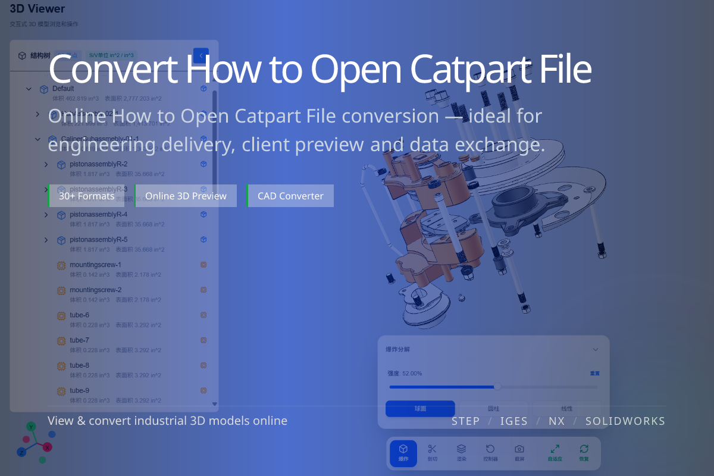Click the part icon right of mountingscrew-1
714x476 pixels.
[x=203, y=264]
